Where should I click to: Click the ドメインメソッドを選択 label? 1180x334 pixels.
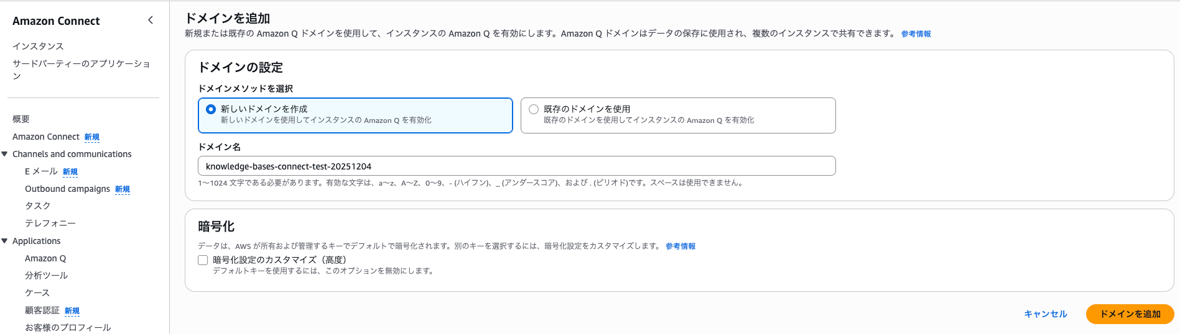pos(245,88)
